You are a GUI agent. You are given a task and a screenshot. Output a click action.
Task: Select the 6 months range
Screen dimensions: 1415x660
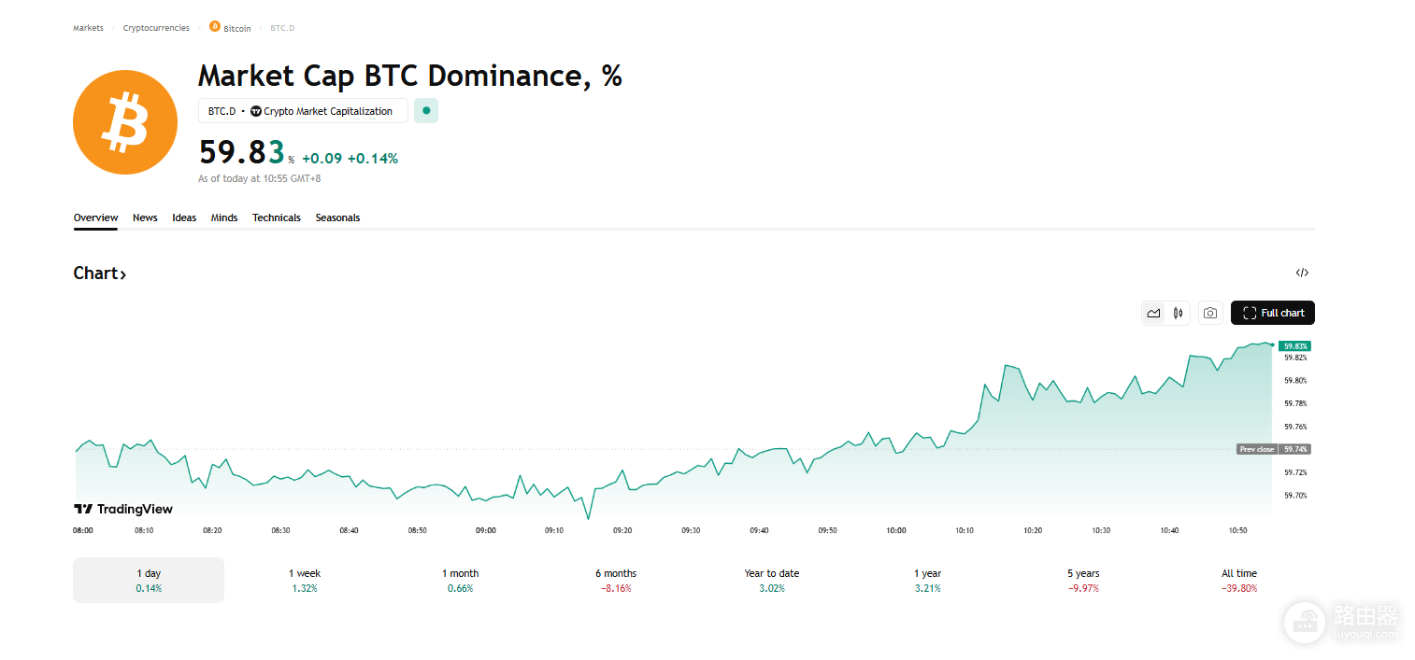[616, 580]
